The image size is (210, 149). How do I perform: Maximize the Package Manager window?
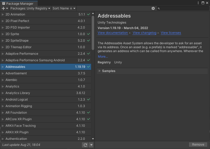[203, 3]
